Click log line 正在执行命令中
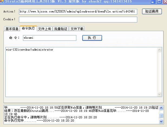The width and height of the screenshot is (167, 127). 51,117
